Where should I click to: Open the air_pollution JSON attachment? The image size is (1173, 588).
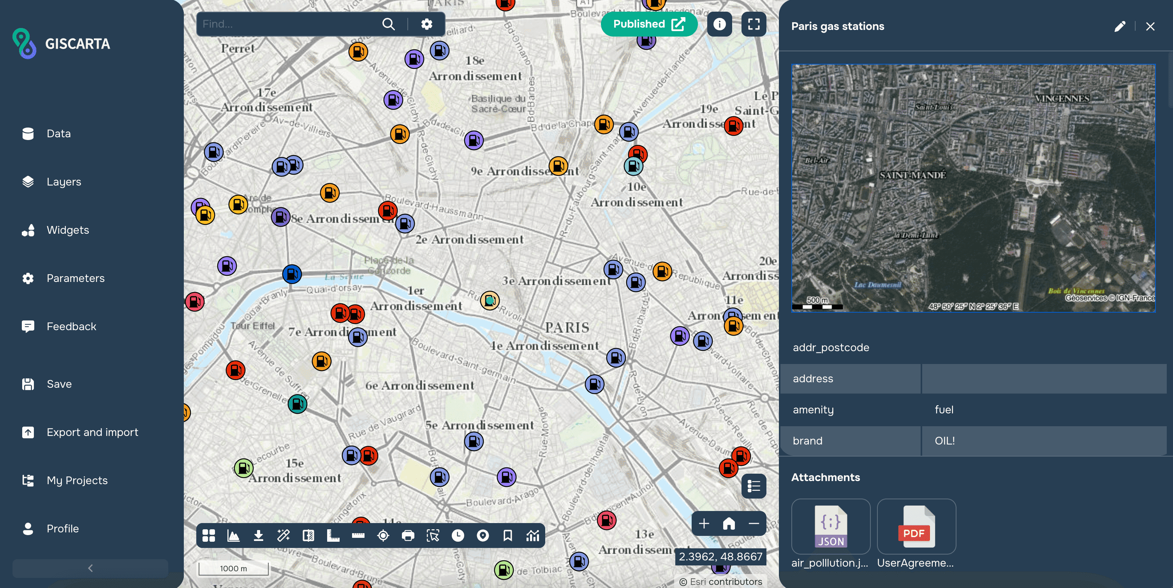tap(831, 527)
